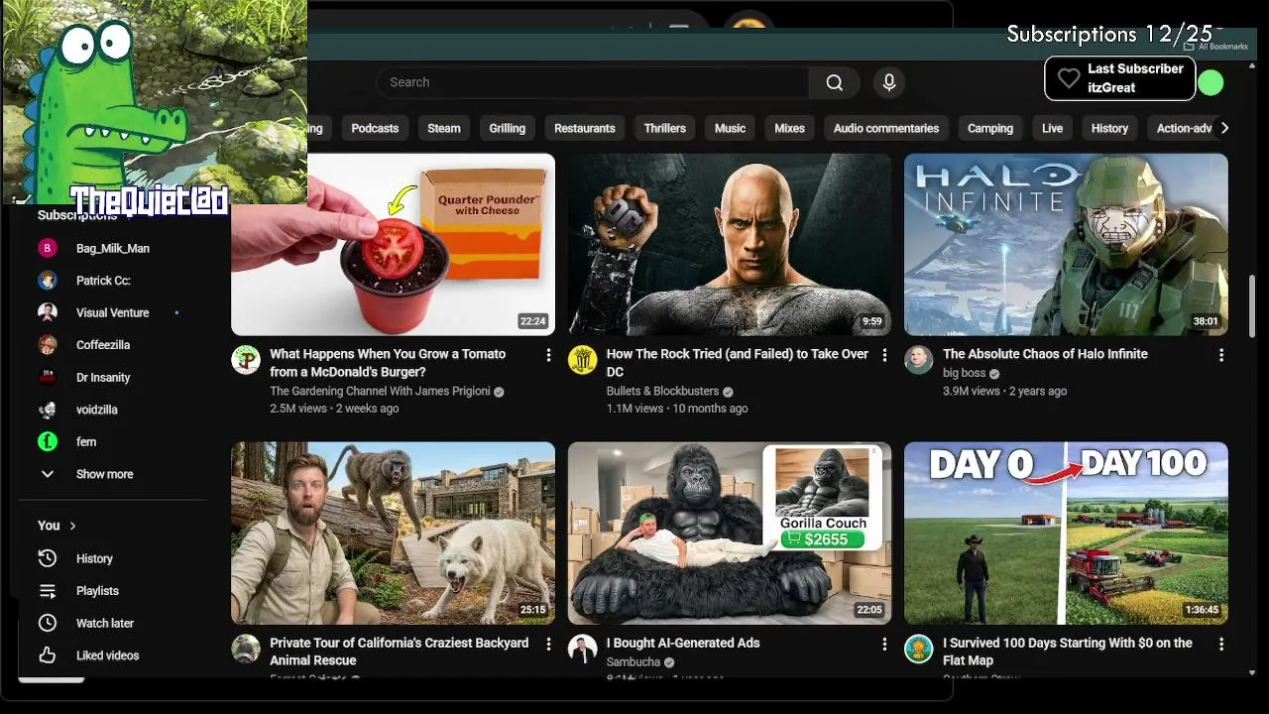The image size is (1269, 714).
Task: Select the Live category chip
Action: 1053,128
